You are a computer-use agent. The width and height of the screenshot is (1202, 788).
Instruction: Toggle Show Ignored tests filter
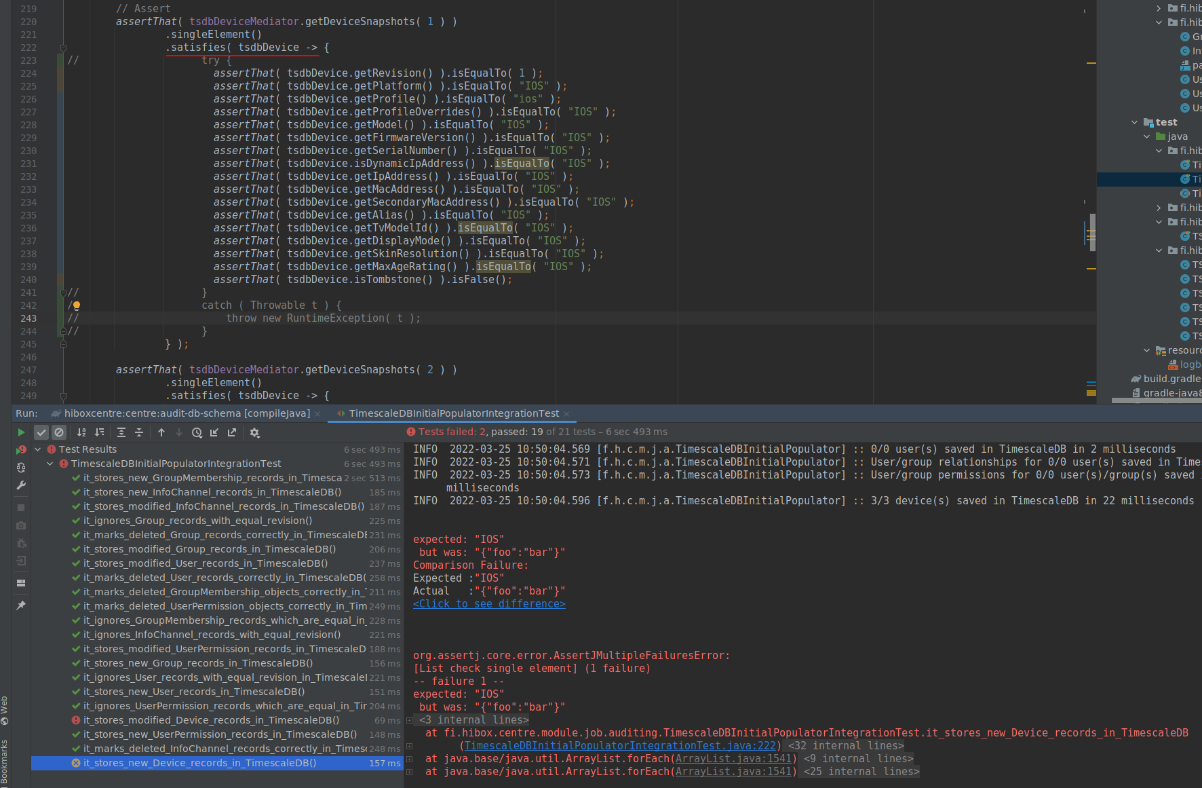59,432
